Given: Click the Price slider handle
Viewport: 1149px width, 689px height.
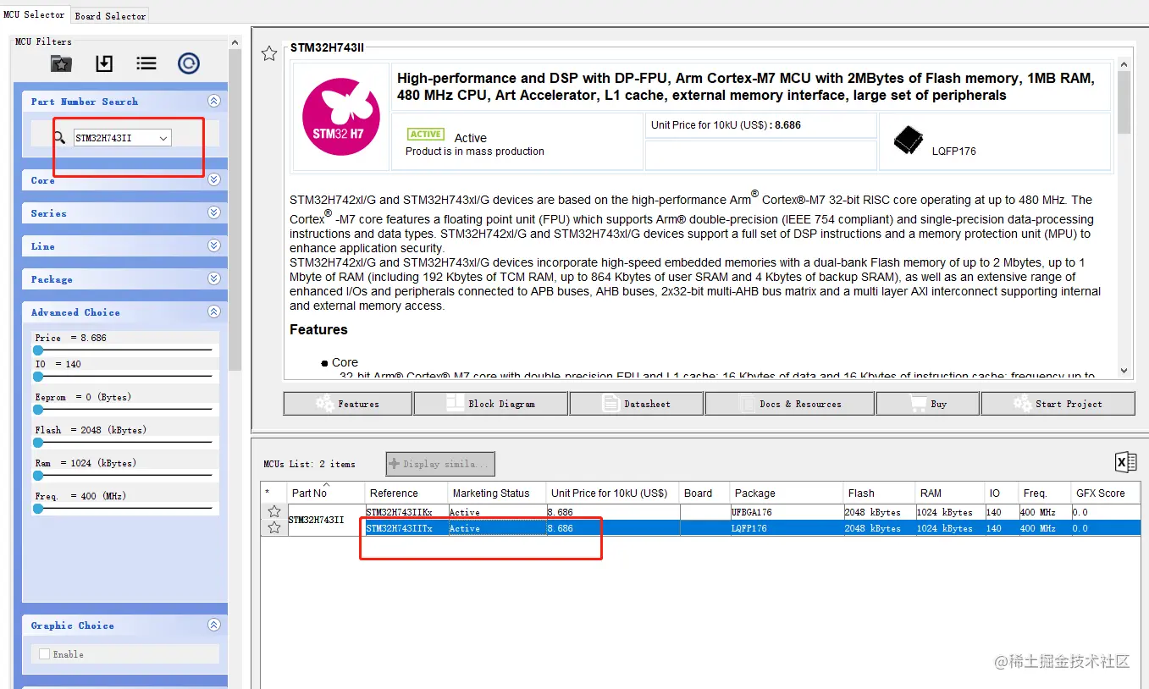Looking at the screenshot, I should click(x=38, y=350).
